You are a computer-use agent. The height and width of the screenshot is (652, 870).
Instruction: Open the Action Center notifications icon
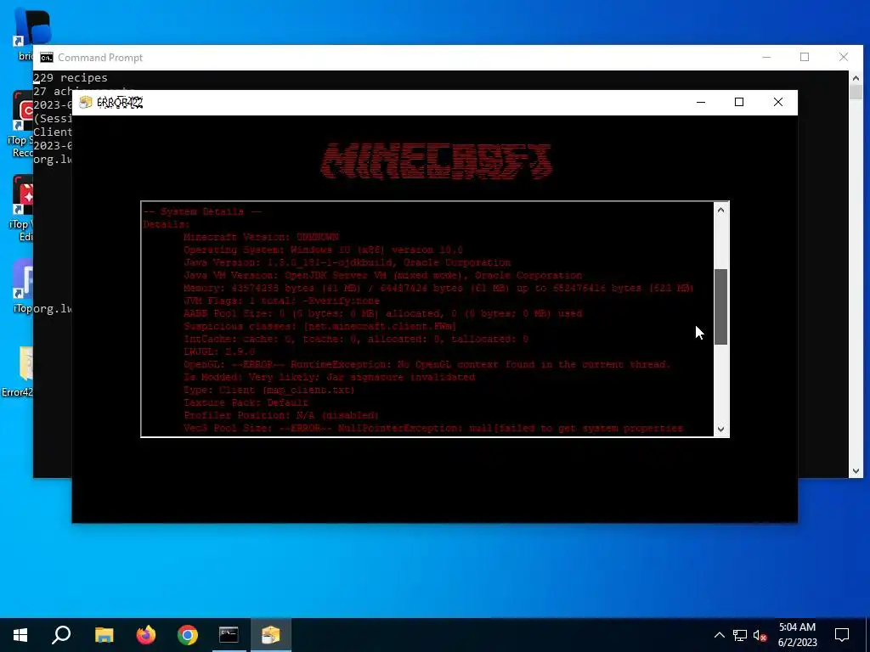pyautogui.click(x=842, y=635)
